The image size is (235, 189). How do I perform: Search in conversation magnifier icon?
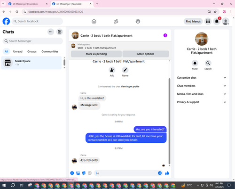pos(208,63)
